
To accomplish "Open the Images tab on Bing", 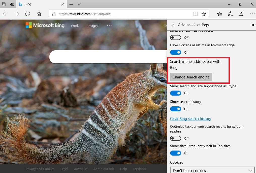I will tap(93, 26).
